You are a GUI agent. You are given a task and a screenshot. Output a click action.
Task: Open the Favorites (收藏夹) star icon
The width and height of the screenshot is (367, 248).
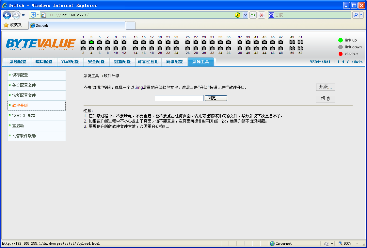(x=6, y=25)
